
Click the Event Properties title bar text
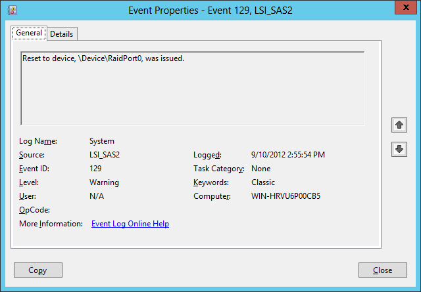coord(210,10)
